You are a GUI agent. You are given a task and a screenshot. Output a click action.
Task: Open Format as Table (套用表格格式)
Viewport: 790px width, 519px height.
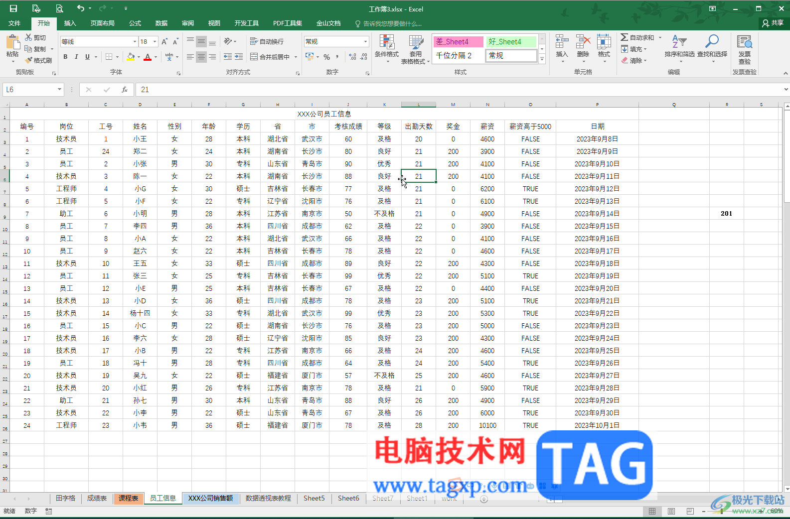[415, 49]
